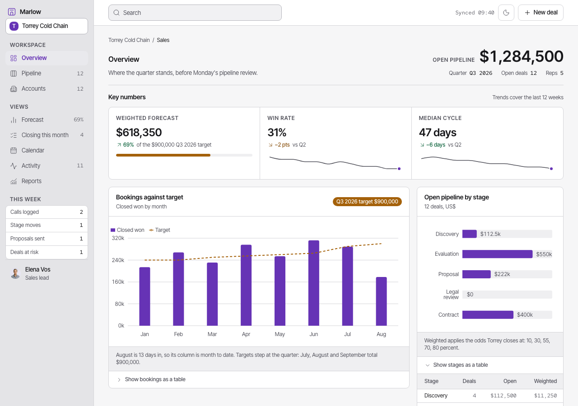578x406 pixels.
Task: Click the Calendar icon in sidebar
Action: coord(14,151)
